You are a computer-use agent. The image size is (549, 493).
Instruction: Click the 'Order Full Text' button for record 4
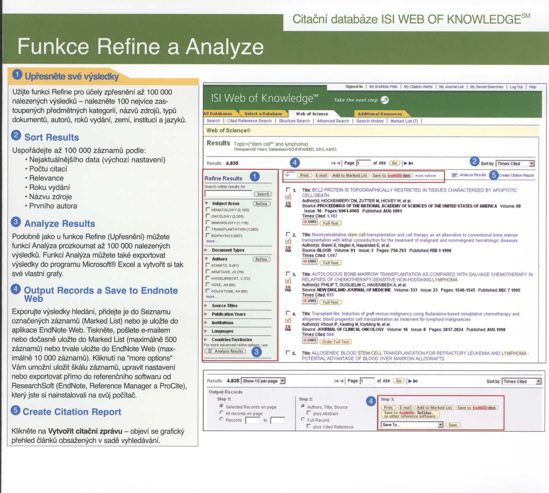tap(335, 341)
